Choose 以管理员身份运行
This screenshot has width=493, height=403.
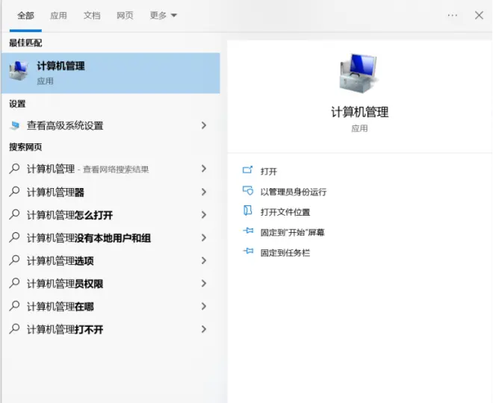(x=294, y=192)
